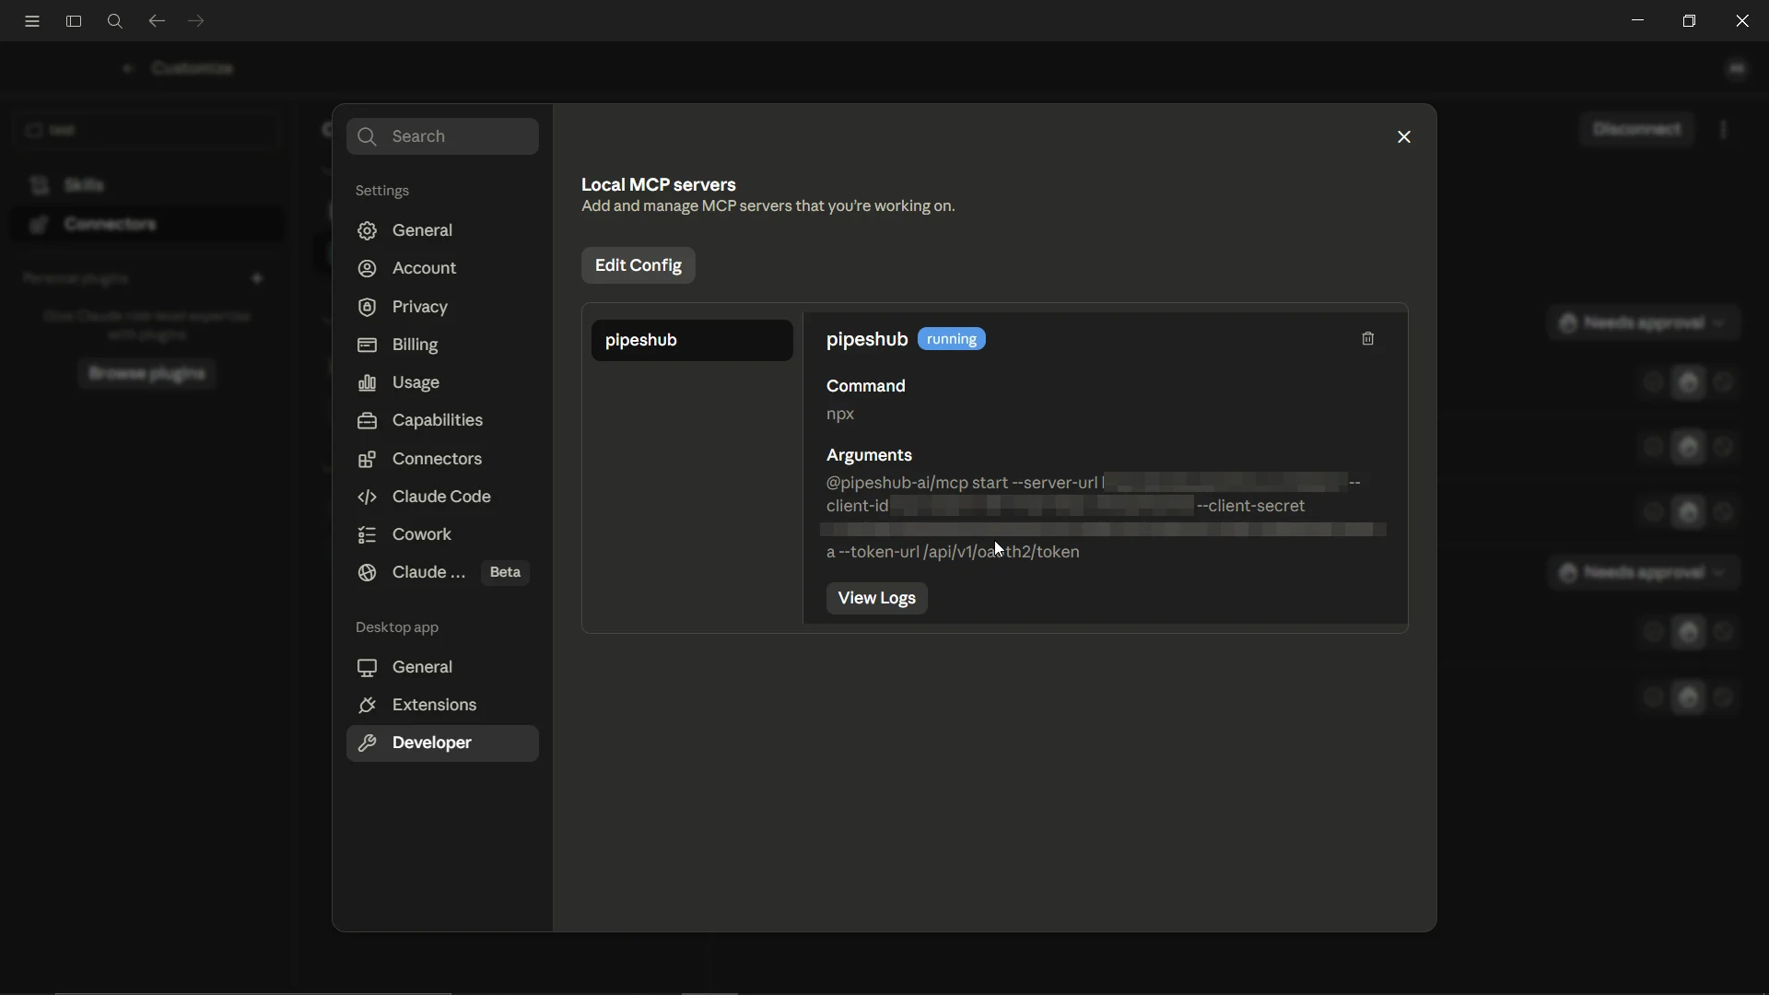Click the Usage bar chart icon

tap(368, 382)
